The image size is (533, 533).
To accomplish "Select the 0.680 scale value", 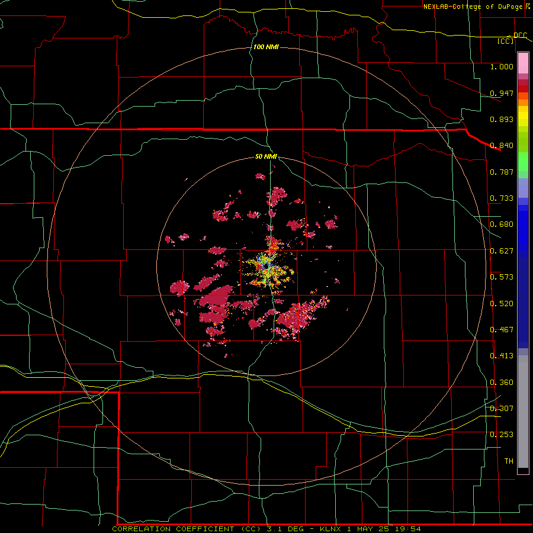I will click(x=502, y=224).
